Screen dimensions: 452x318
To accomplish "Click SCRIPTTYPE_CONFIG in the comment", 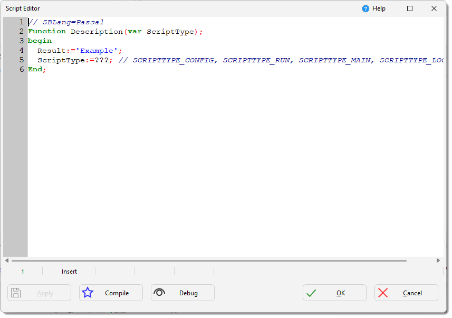I will pyautogui.click(x=173, y=60).
